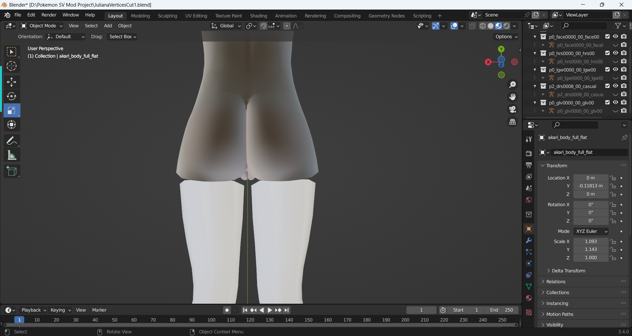Play the animation forward
The image size is (632, 336).
(270, 310)
